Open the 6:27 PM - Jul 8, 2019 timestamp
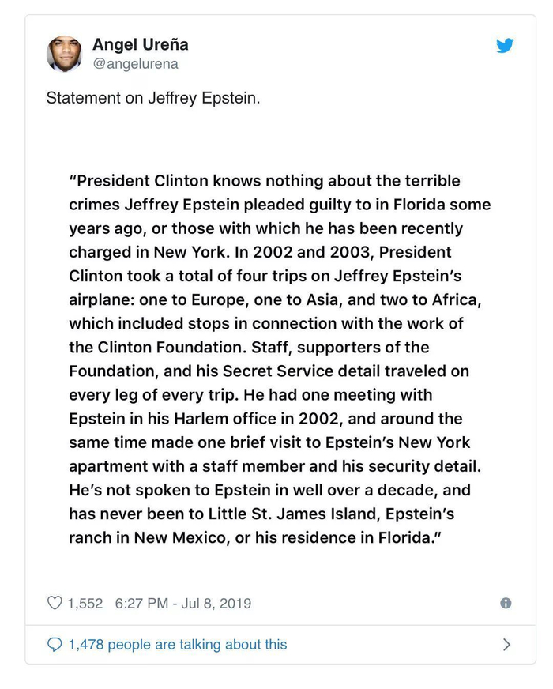Screen dimensions: 553x689 point(183,603)
